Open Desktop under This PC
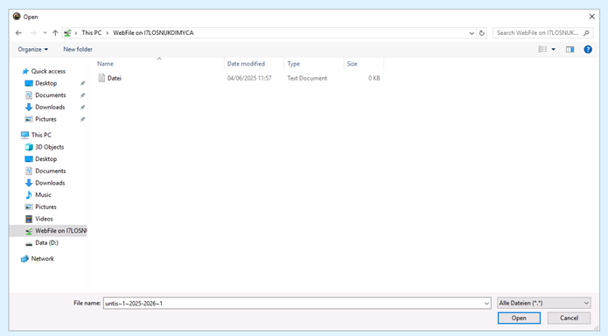The image size is (608, 336). point(45,159)
